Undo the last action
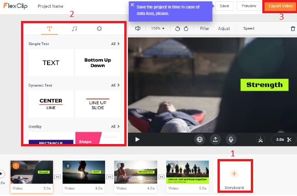Screen dimensions: 297x196 [x=178, y=29]
